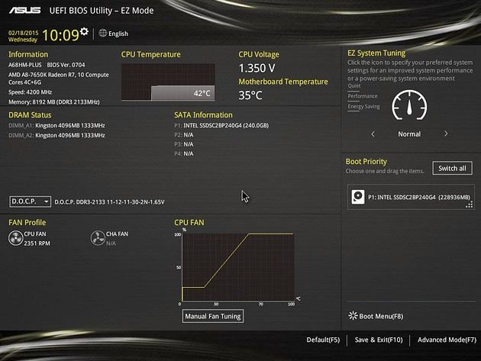Click the A68HM-PLUS BIOS version line
Viewport: 481px width, 361px height.
47,65
